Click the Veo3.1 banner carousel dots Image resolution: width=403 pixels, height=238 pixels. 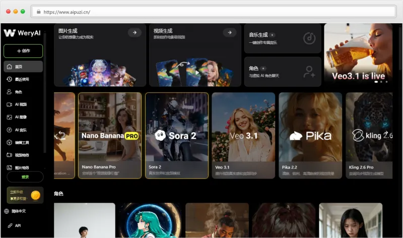tap(380, 82)
